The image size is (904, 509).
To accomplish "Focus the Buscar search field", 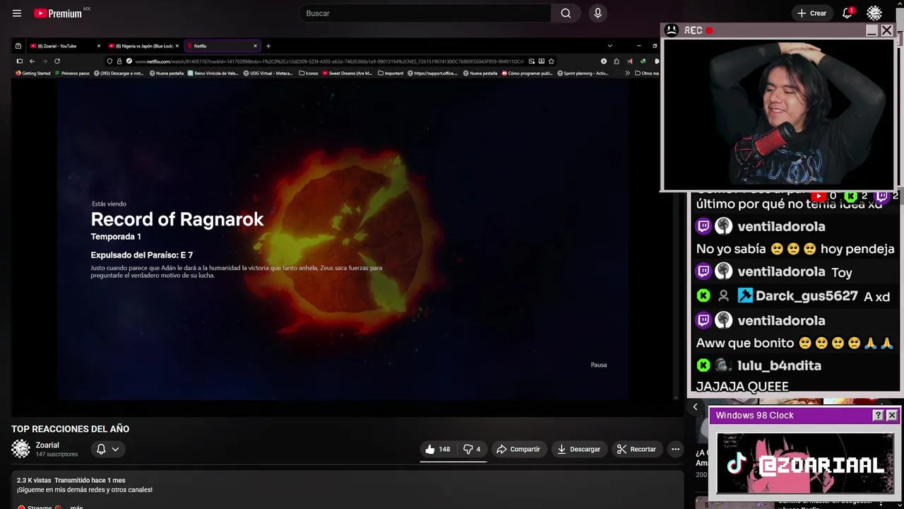I will click(425, 13).
